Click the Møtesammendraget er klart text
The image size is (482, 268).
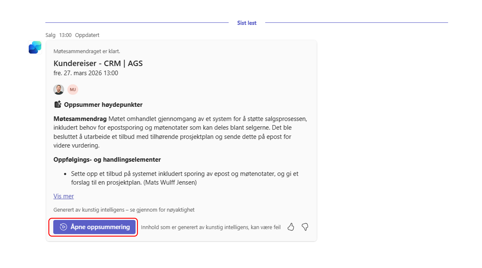tap(87, 51)
